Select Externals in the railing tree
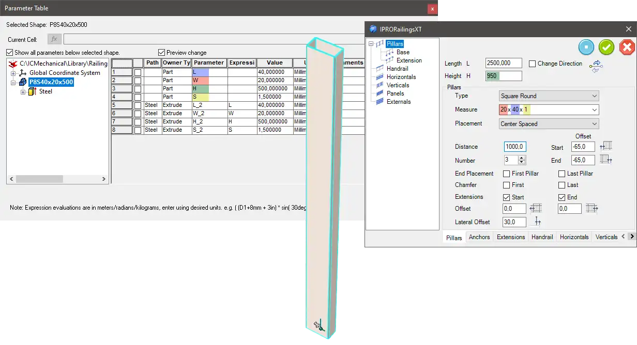Image resolution: width=637 pixels, height=345 pixels. 399,102
